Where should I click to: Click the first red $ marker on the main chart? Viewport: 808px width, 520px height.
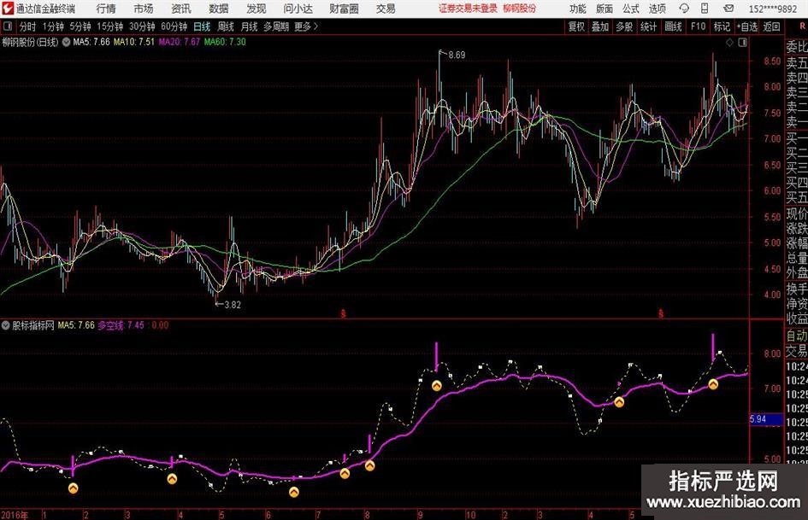[344, 313]
